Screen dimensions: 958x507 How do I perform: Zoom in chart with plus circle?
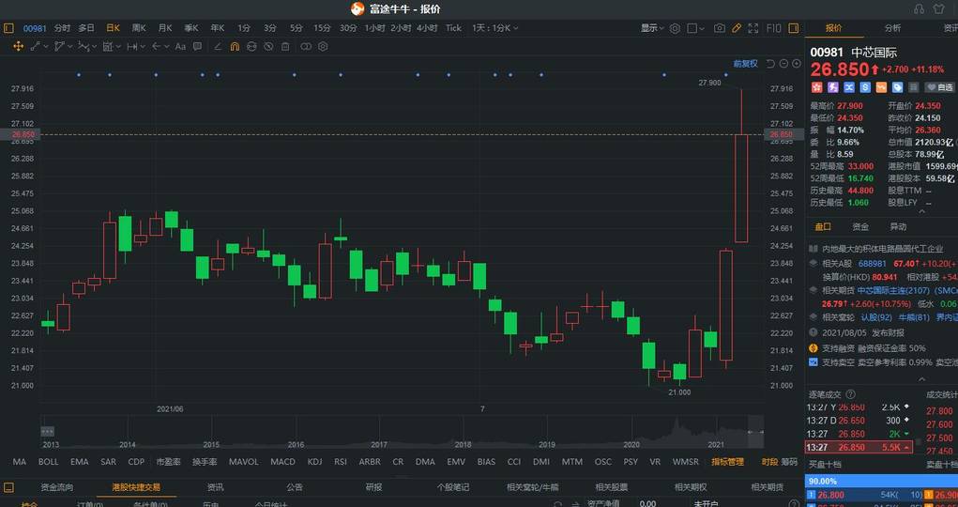tap(796, 64)
